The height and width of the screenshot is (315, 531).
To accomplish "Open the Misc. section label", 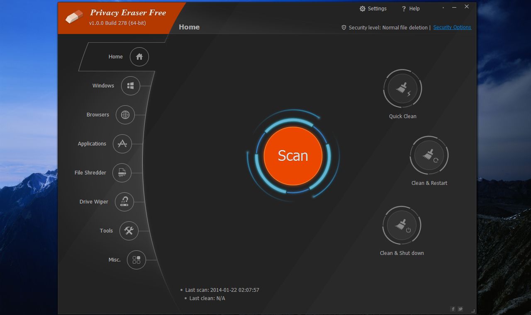I will (114, 260).
